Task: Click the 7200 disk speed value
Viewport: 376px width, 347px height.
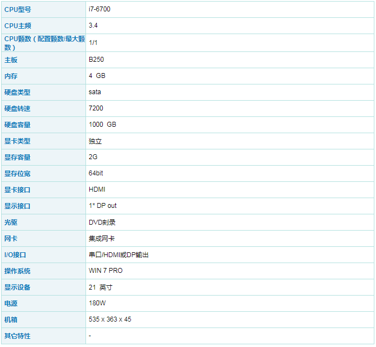Action: (x=96, y=108)
